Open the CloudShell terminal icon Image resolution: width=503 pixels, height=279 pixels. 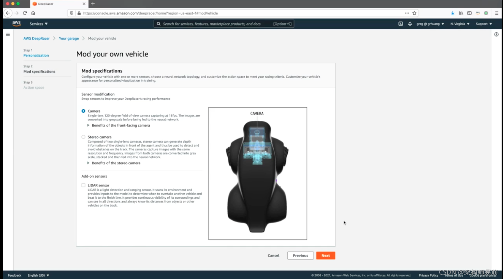(400, 24)
